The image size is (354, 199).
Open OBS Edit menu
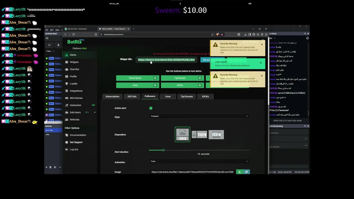(52, 30)
